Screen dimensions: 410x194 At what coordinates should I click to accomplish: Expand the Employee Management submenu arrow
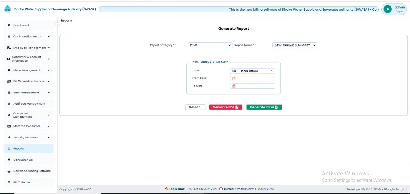point(49,48)
